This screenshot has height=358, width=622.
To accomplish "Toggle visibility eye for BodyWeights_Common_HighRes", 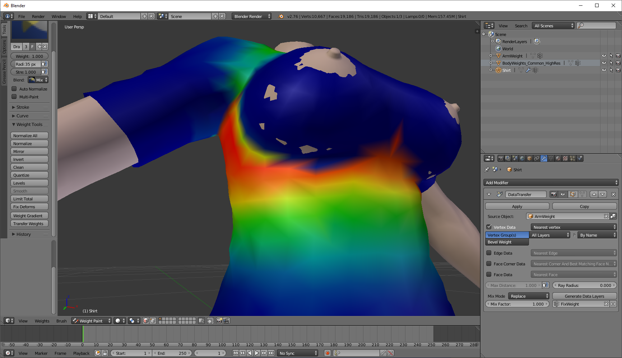I will click(604, 63).
